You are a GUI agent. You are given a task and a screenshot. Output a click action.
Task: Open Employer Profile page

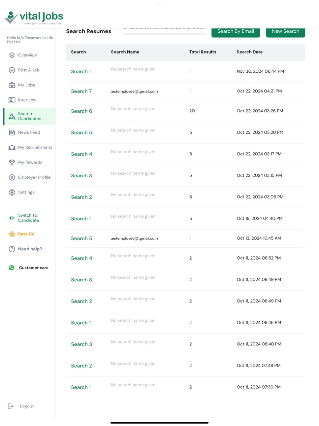(x=34, y=177)
